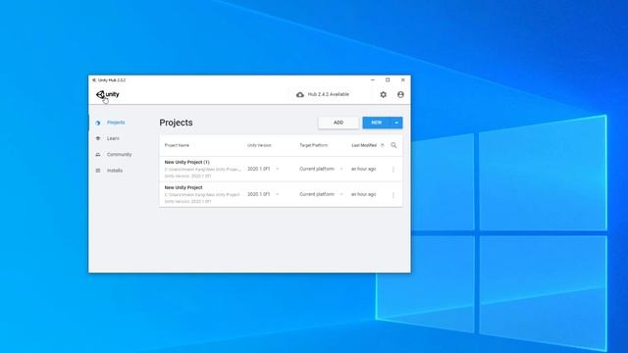Click the Learn graduation cap icon
The image size is (628, 353).
(98, 138)
